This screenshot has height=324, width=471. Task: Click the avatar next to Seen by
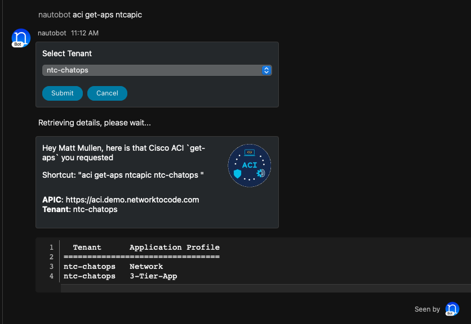(x=452, y=309)
